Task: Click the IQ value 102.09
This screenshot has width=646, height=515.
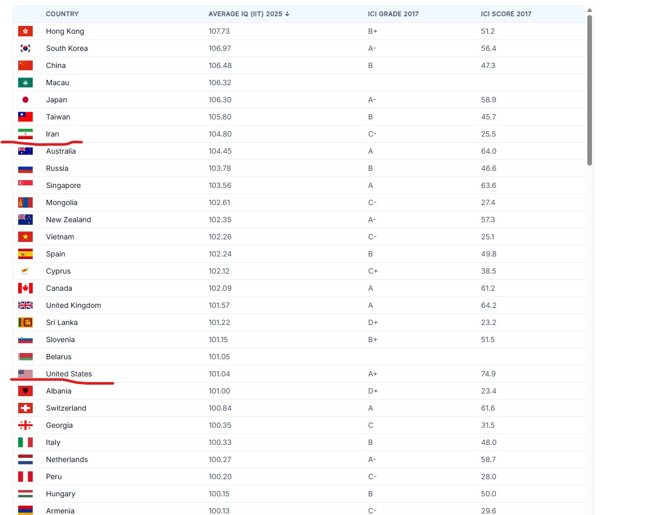Action: pos(220,288)
